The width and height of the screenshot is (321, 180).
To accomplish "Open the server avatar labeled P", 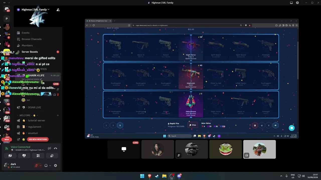I will click(7, 19).
